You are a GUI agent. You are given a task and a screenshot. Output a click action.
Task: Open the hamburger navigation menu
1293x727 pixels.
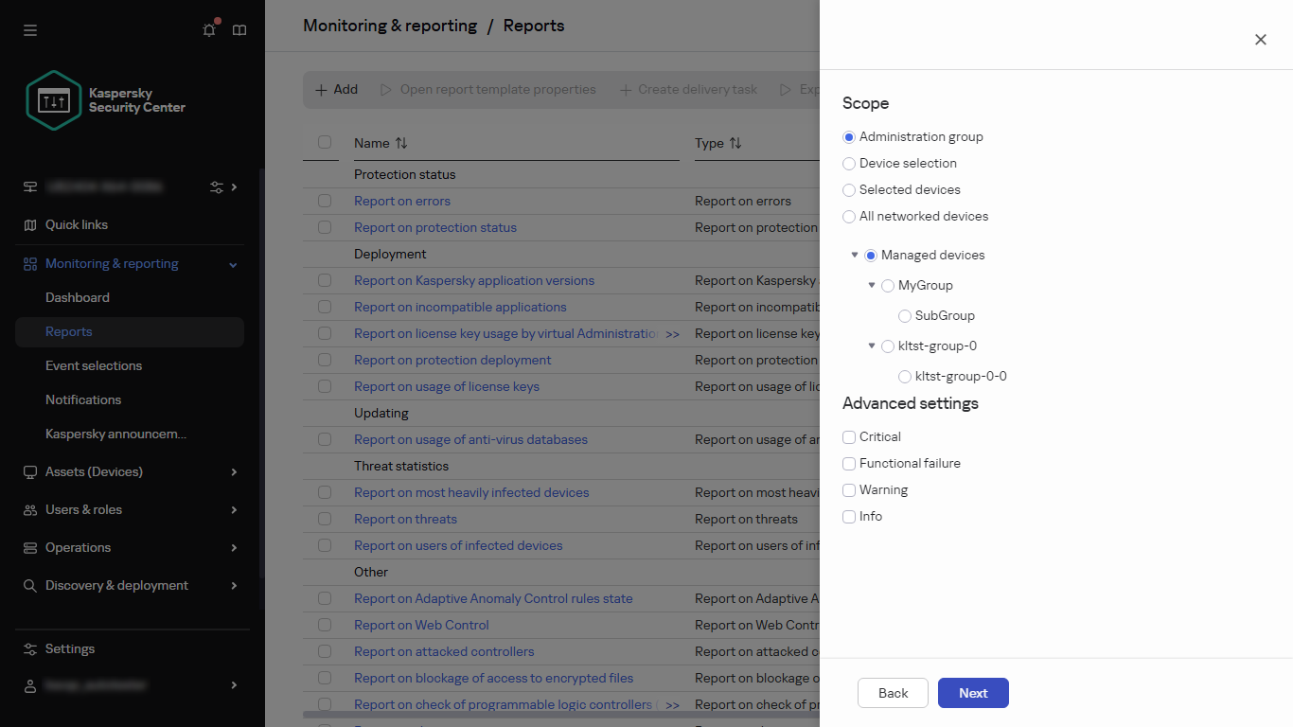(29, 29)
